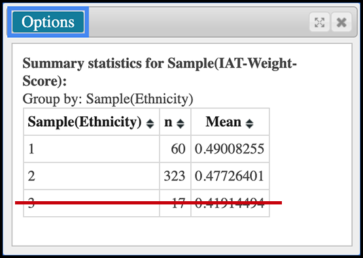Select ethnicity group 2 row cell

click(92, 176)
